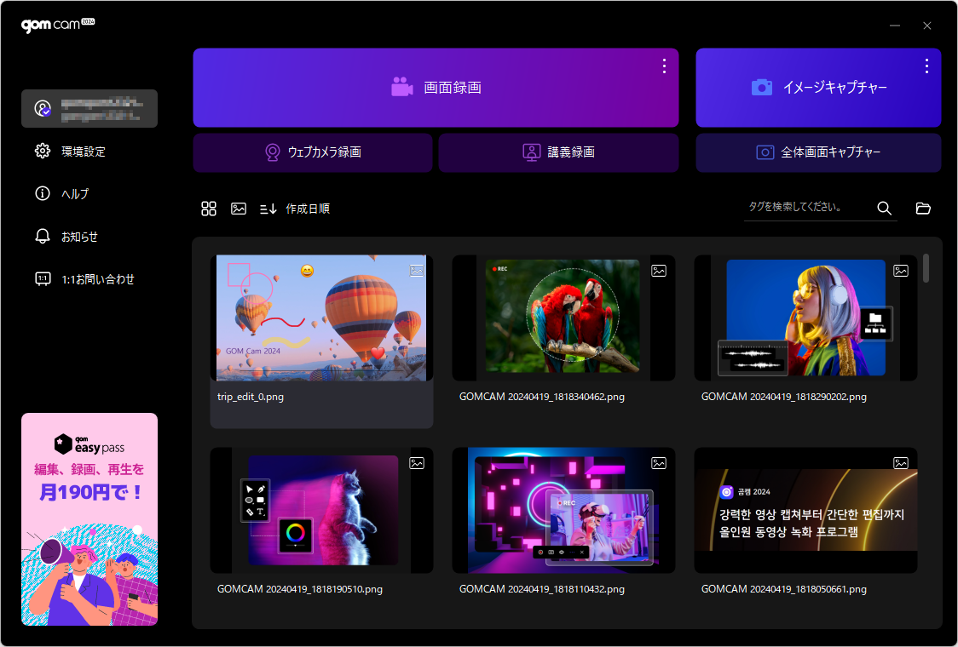
Task: Open お知らせ notifications bell
Action: click(43, 237)
